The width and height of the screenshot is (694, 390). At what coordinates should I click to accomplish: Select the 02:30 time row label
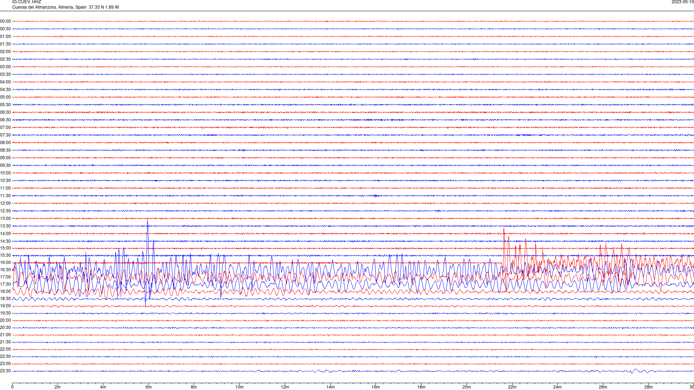click(x=5, y=59)
